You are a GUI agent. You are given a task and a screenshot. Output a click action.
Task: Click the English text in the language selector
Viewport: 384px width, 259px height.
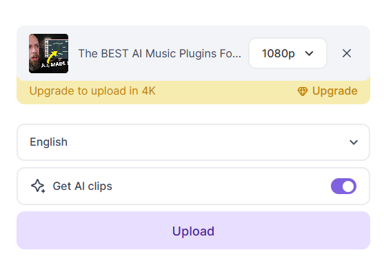point(48,142)
